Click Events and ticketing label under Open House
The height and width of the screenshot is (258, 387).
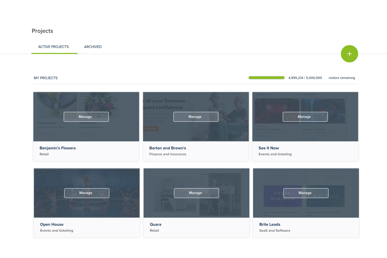pos(57,231)
